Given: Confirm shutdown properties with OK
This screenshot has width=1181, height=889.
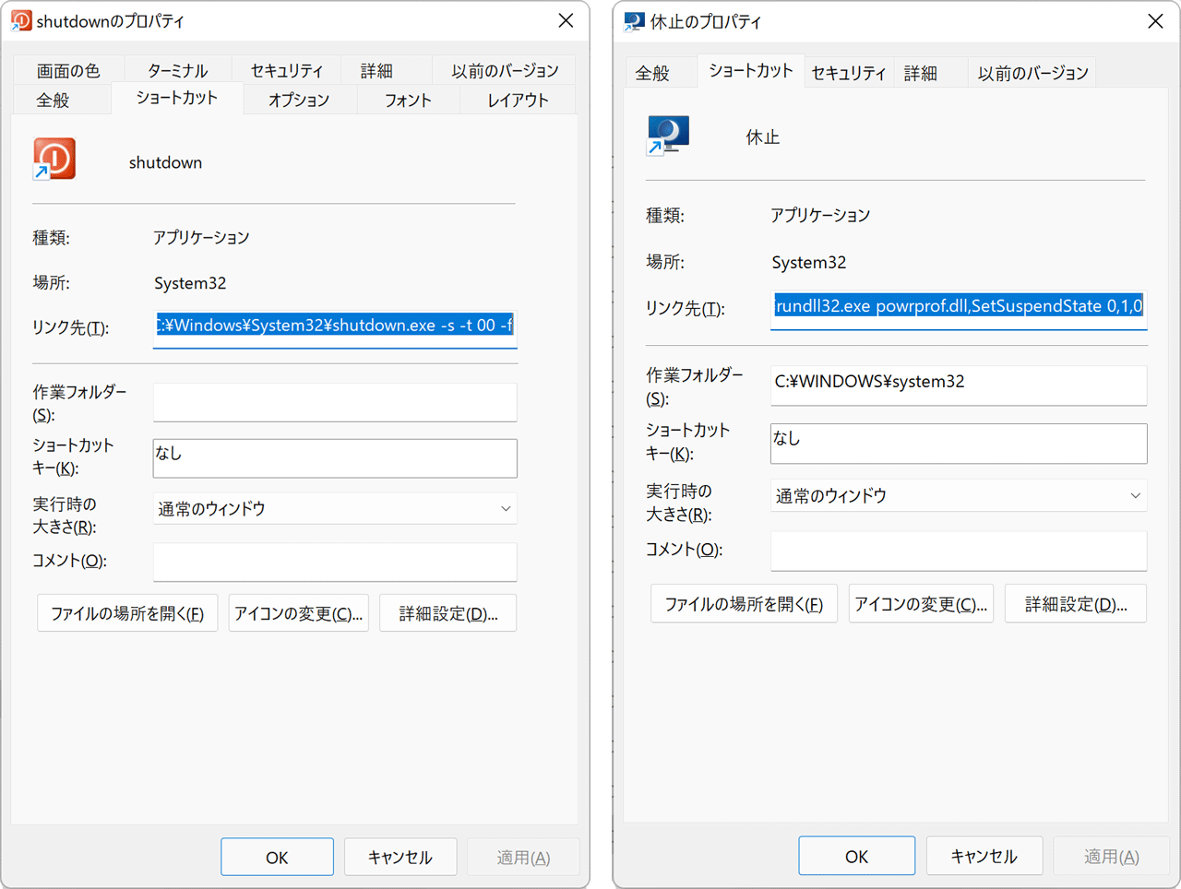Looking at the screenshot, I should click(277, 857).
